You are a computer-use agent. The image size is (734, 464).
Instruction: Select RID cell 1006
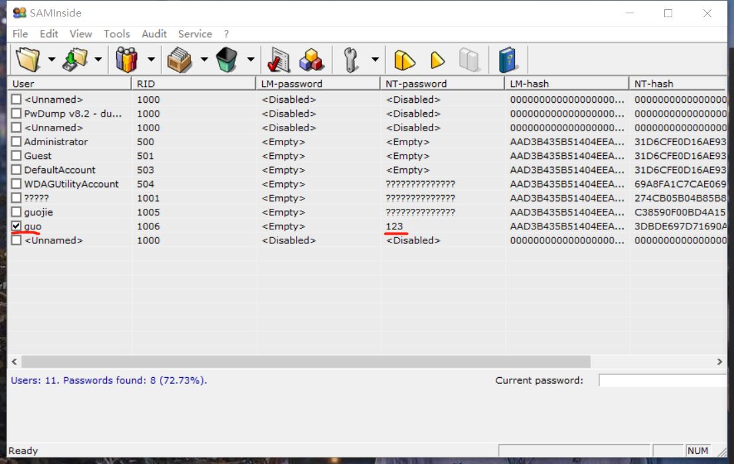click(x=149, y=226)
